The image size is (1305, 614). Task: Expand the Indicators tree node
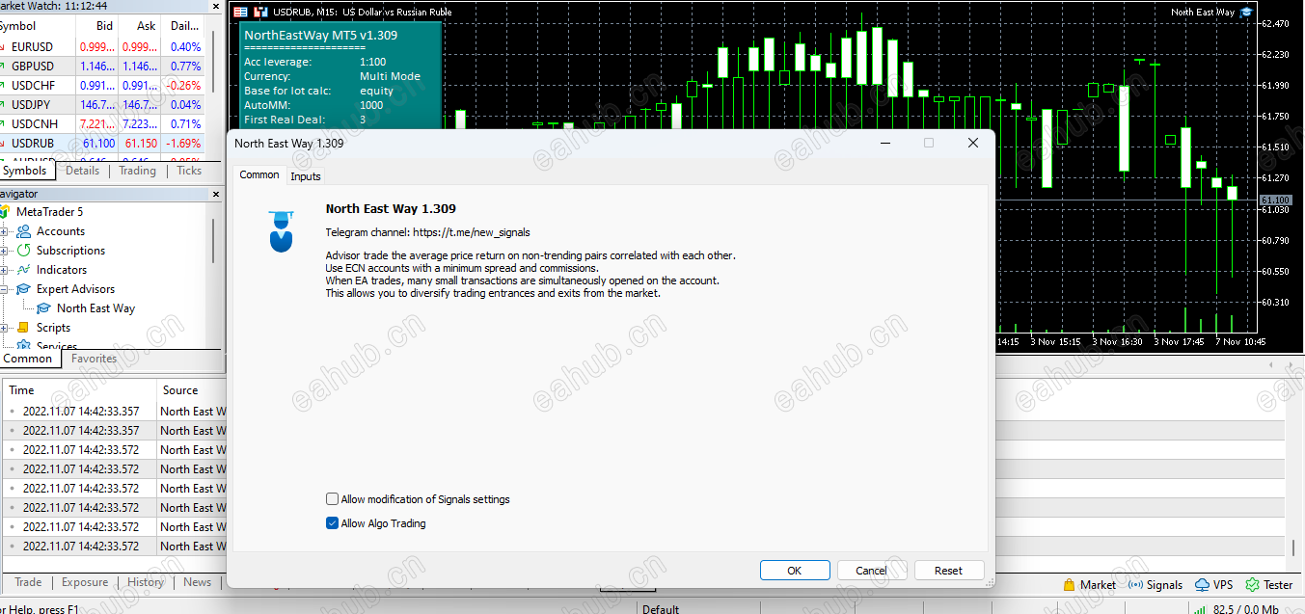click(4, 270)
